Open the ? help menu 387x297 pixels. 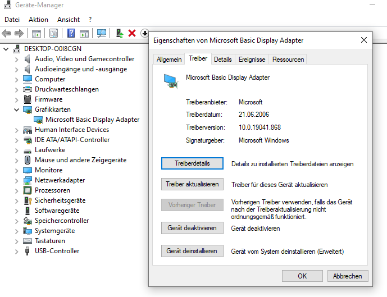[x=90, y=20]
